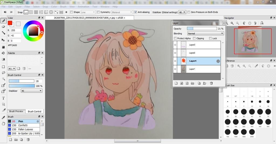Open the Filter menu
Image resolution: width=276 pixels, height=144 pixels.
point(27,7)
